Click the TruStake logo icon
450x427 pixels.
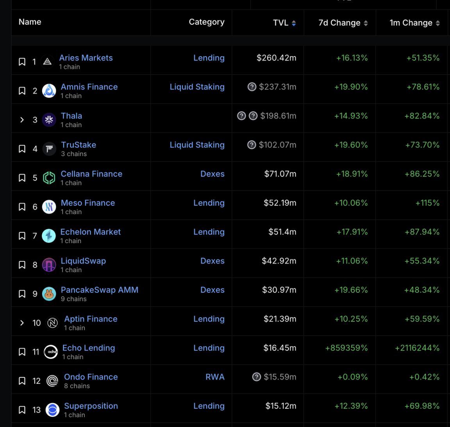[x=49, y=149]
